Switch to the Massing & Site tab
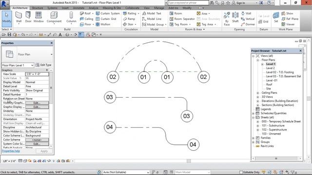 point(112,8)
